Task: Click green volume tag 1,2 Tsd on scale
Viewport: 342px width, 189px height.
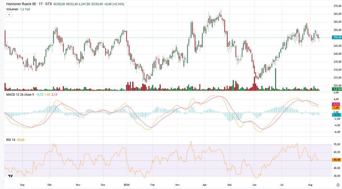Action: pos(337,89)
